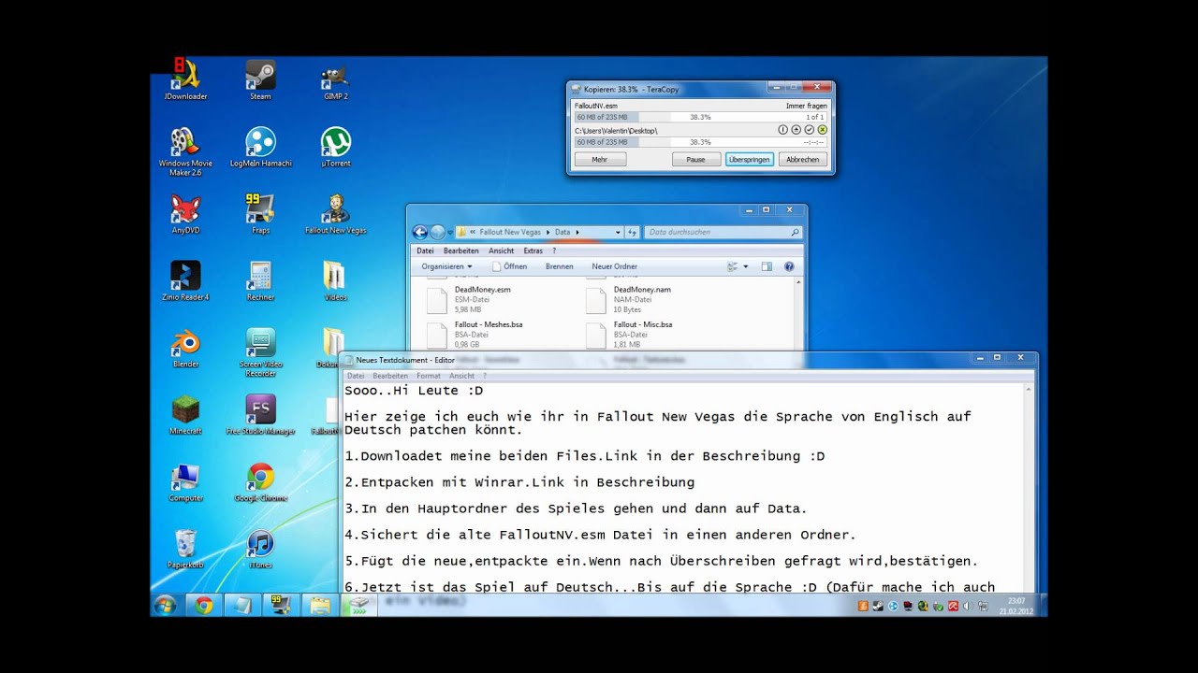Viewport: 1198px width, 673px height.
Task: Switch to Explorer folder in taskbar
Action: point(320,605)
